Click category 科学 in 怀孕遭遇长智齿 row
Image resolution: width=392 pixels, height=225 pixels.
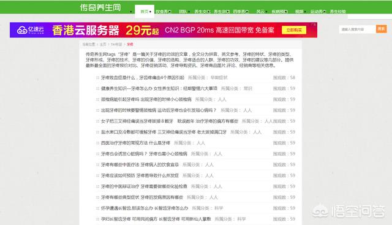[x=219, y=208]
